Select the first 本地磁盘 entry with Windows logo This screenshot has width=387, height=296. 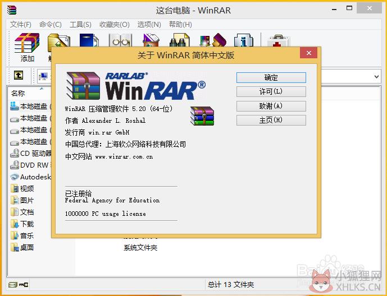tap(30, 106)
